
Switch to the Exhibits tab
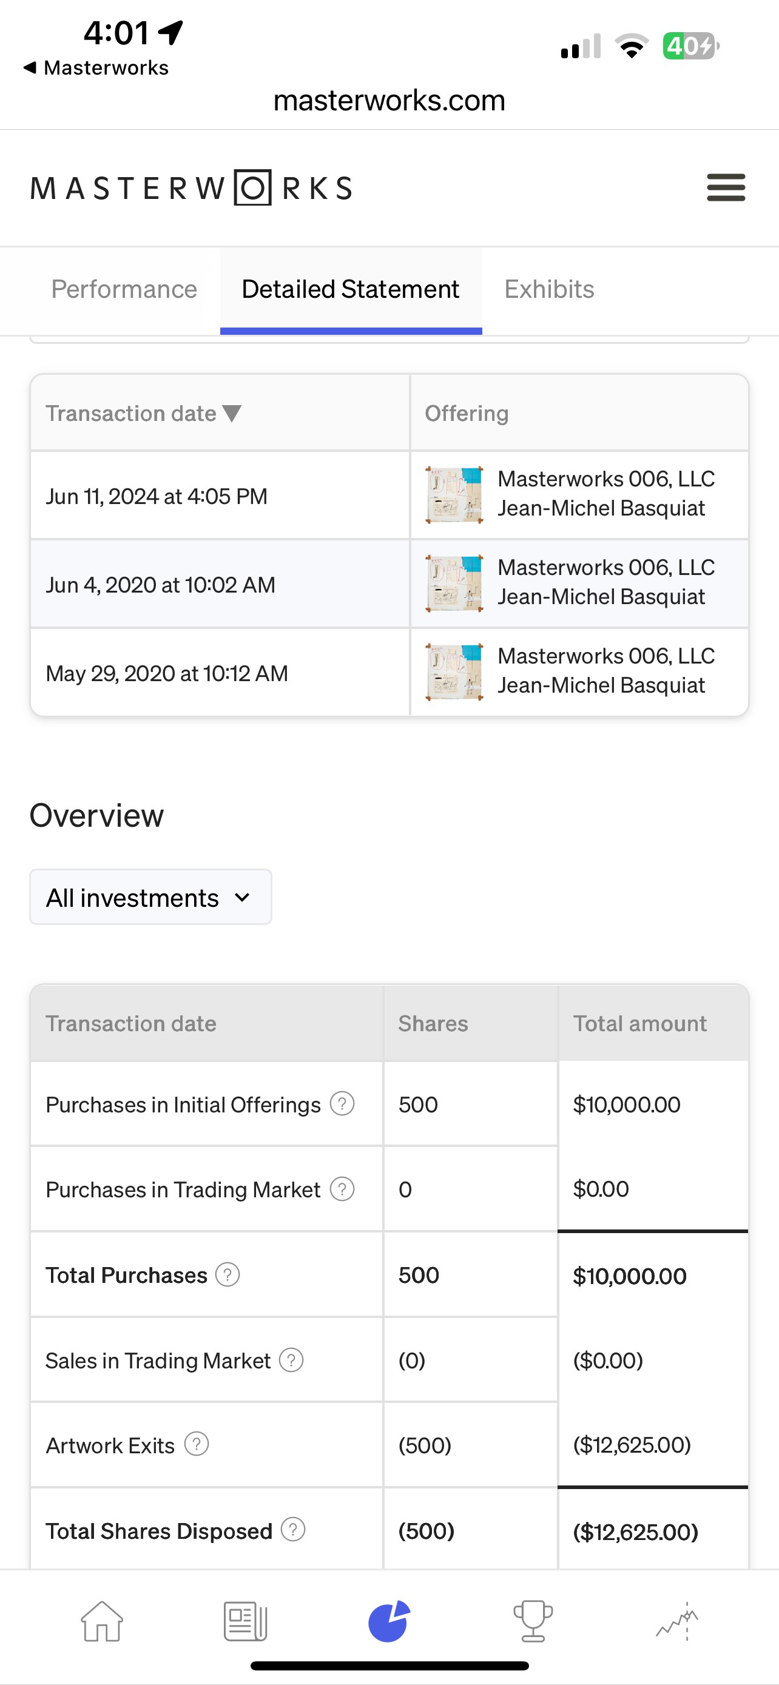point(549,289)
